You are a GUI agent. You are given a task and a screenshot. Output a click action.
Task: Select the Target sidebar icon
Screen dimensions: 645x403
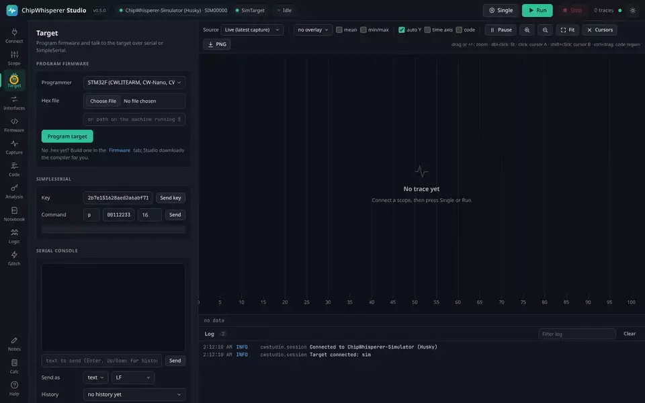pyautogui.click(x=14, y=80)
